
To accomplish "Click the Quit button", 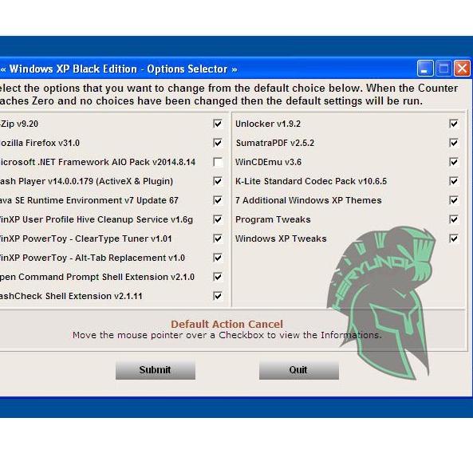I will click(x=298, y=370).
